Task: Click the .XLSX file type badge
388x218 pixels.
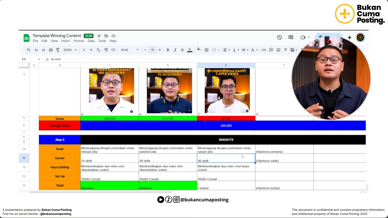Action: [x=88, y=36]
